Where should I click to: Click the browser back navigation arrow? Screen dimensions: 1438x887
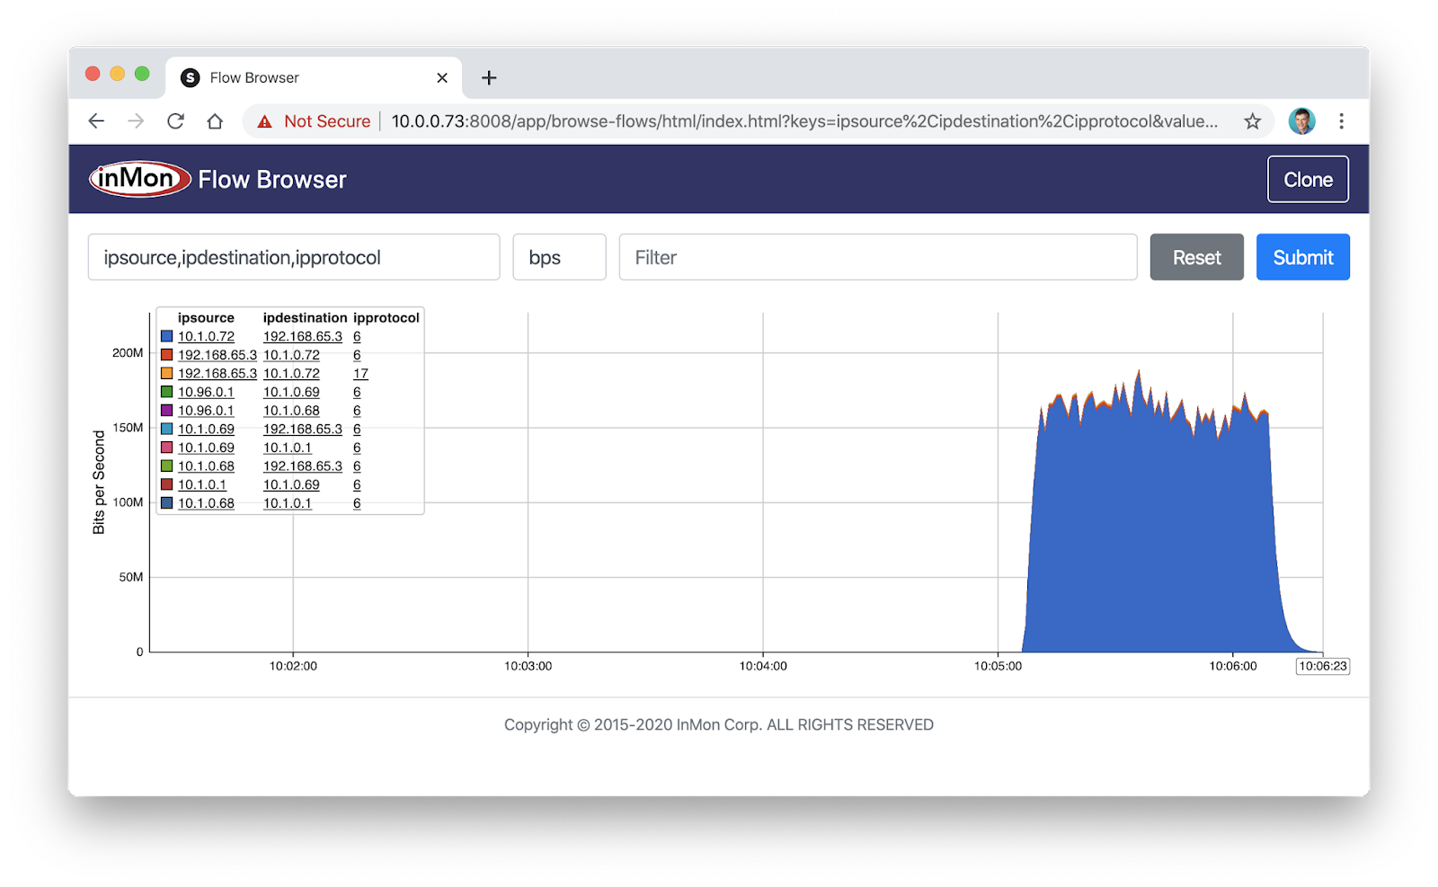click(x=95, y=120)
